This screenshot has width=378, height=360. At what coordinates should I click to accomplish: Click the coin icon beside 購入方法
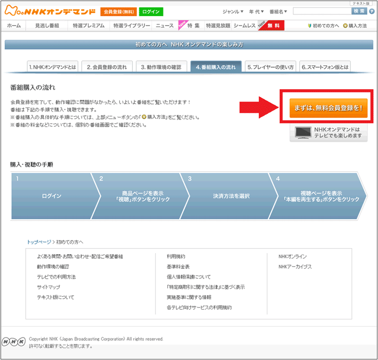[x=345, y=26]
